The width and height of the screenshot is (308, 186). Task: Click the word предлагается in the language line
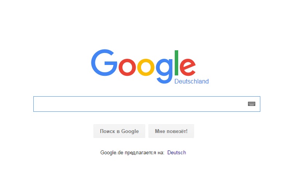tap(141, 153)
